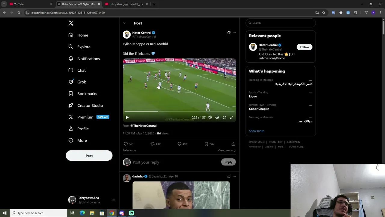Open more options on Hater Central post
The width and height of the screenshot is (385, 217).
234,33
